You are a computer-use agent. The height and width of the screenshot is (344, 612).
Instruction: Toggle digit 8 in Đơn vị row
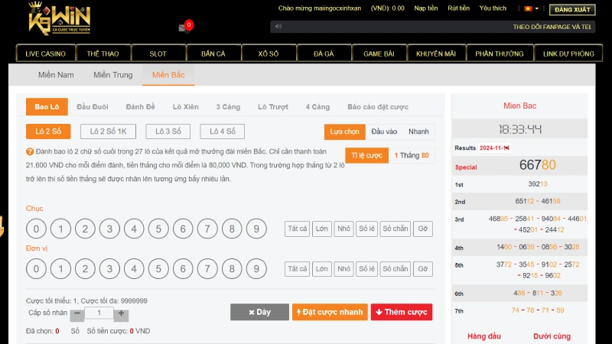click(232, 269)
